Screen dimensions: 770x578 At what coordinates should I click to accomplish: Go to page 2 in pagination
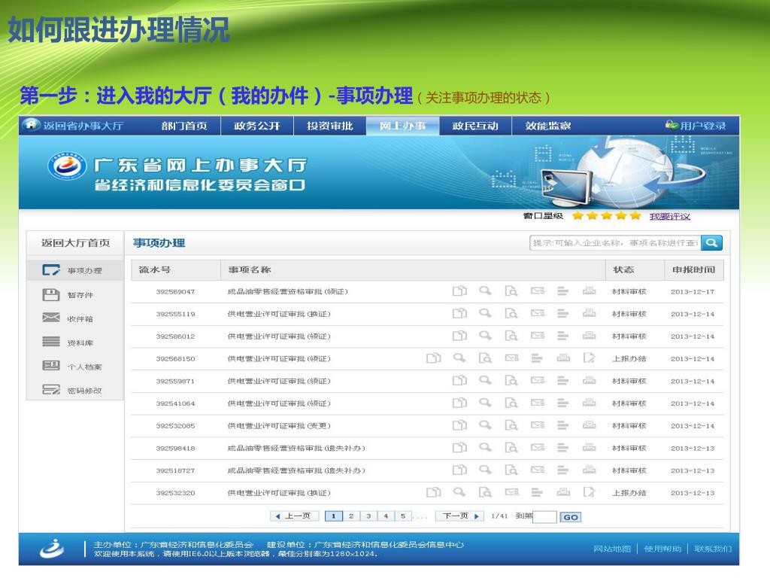pos(350,516)
